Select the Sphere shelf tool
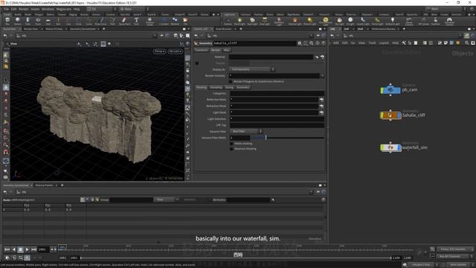This screenshot has height=268, width=476. pyautogui.click(x=18, y=21)
